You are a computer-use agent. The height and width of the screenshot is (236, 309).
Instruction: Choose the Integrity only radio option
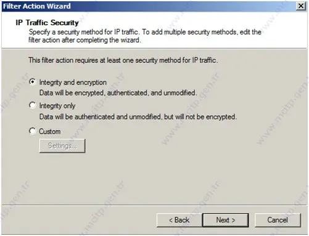[32, 105]
